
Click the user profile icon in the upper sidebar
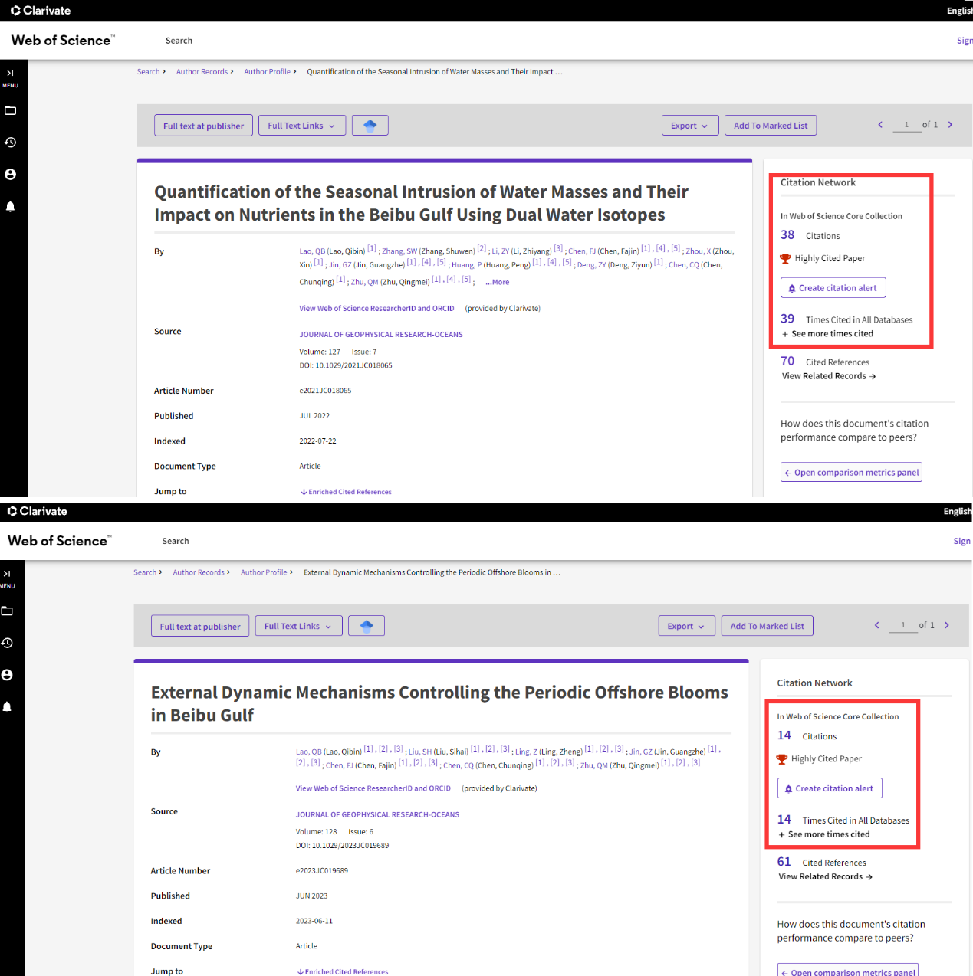pos(10,175)
